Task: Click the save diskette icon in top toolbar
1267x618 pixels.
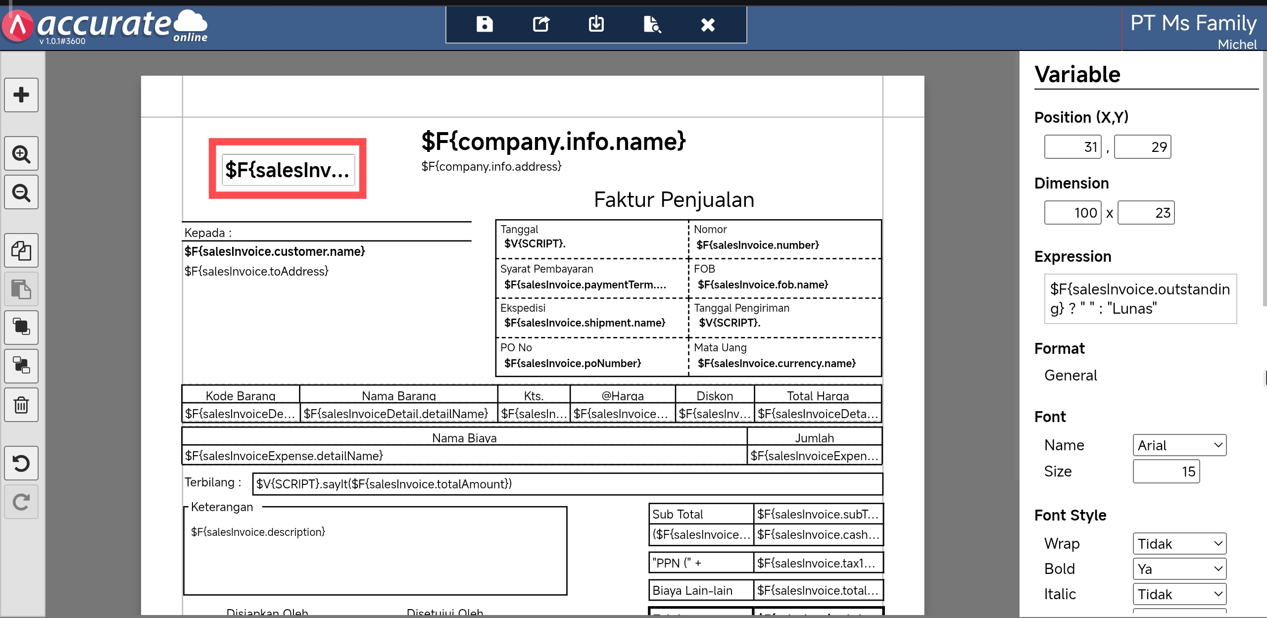Action: coord(484,24)
